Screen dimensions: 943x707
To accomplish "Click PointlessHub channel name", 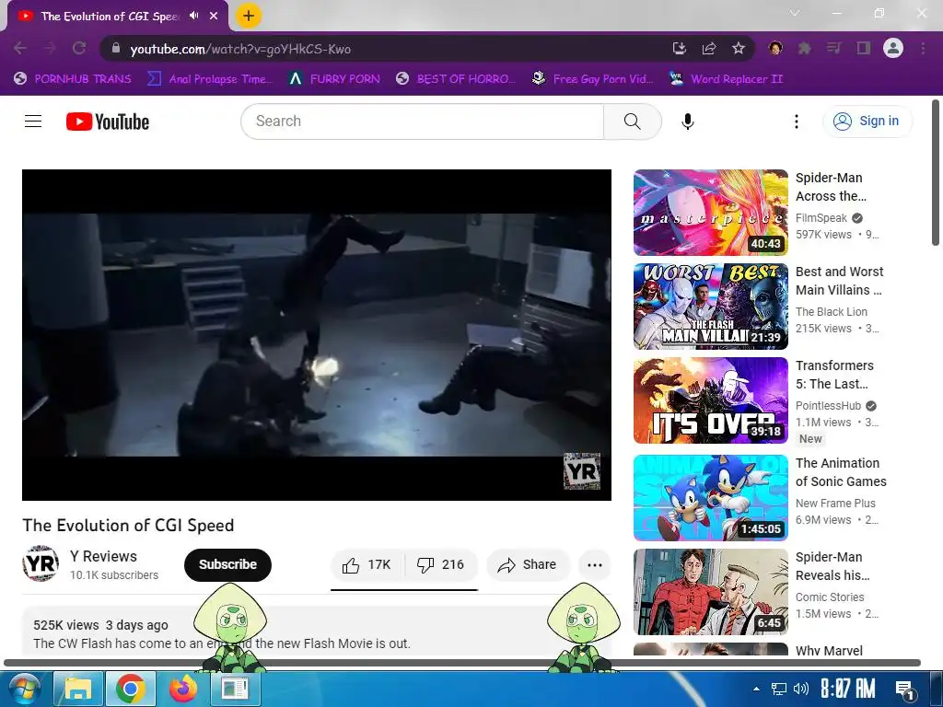I will (x=828, y=406).
